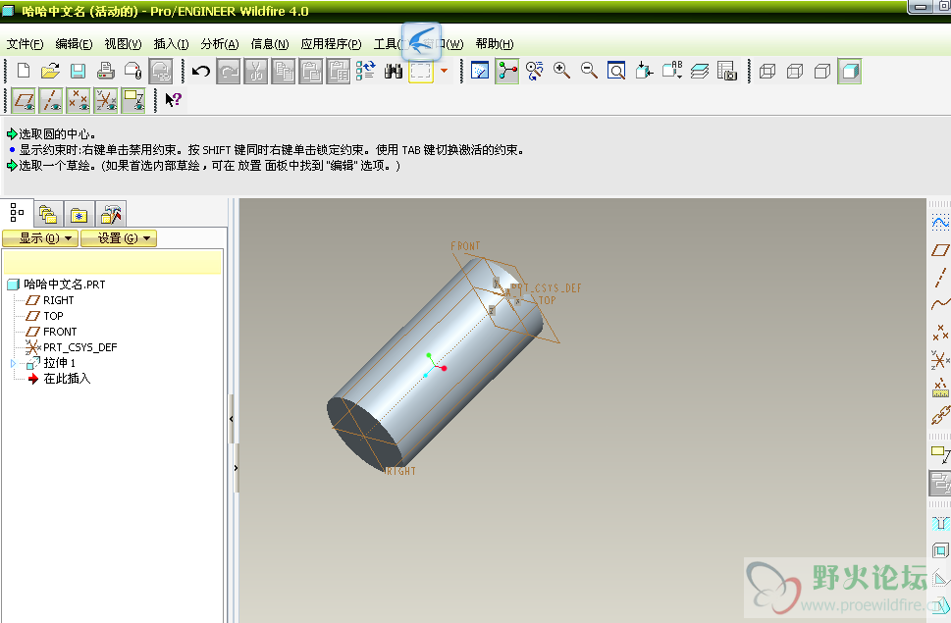Switch to hidden line display
The width and height of the screenshot is (951, 623).
795,72
